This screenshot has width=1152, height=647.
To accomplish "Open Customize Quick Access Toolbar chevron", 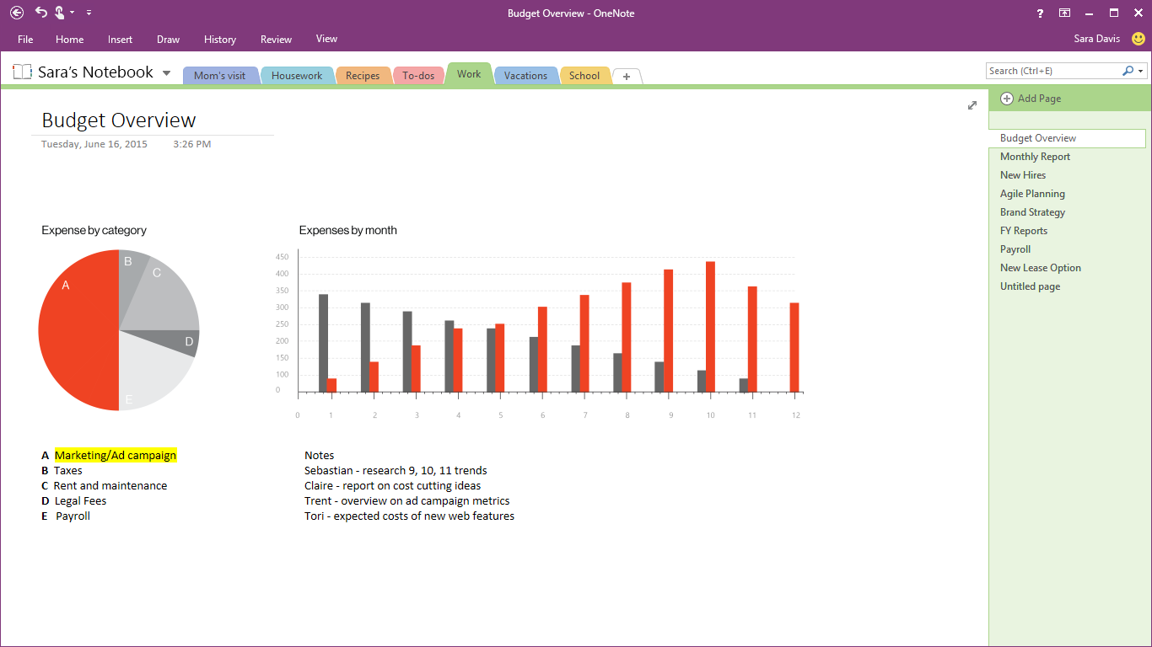I will coord(89,13).
